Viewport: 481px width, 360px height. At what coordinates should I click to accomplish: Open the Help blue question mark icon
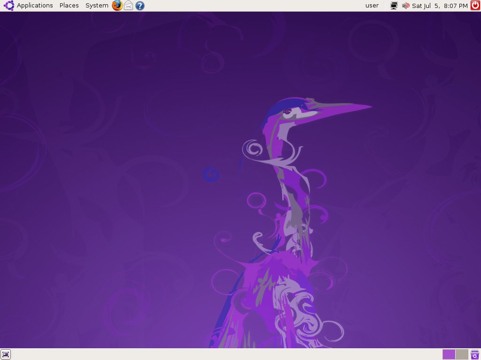[140, 6]
